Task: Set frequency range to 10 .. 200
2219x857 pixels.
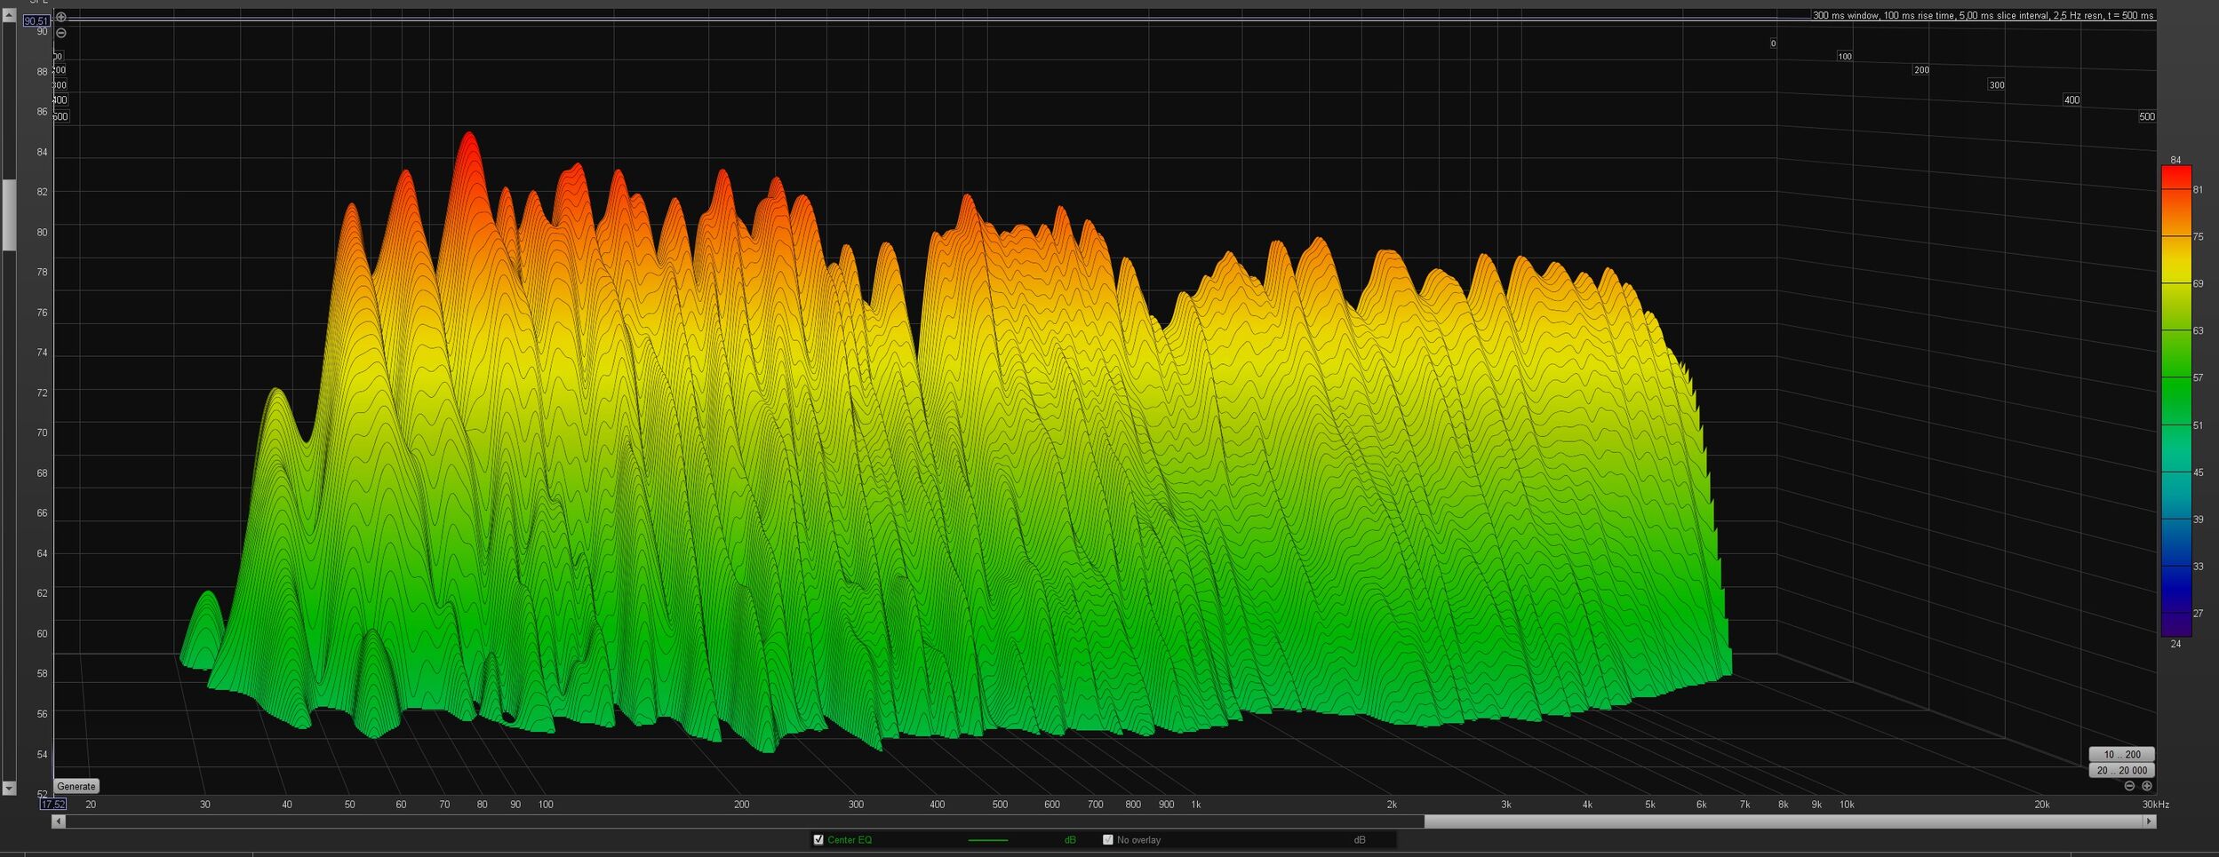Action: [x=2121, y=754]
